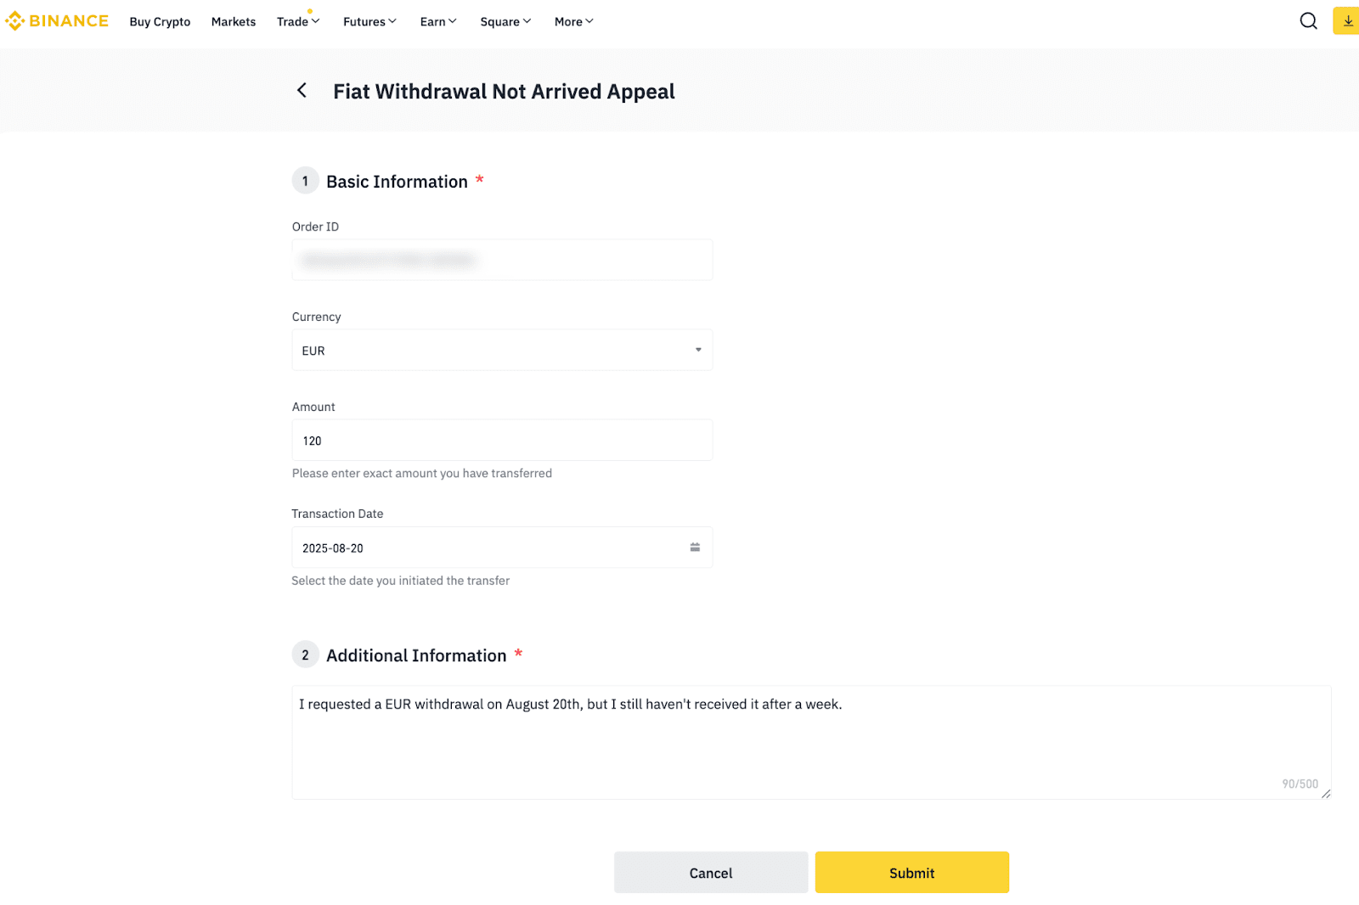This screenshot has width=1359, height=905.
Task: Select the Transaction Date input 2025-08-20
Action: (x=502, y=548)
